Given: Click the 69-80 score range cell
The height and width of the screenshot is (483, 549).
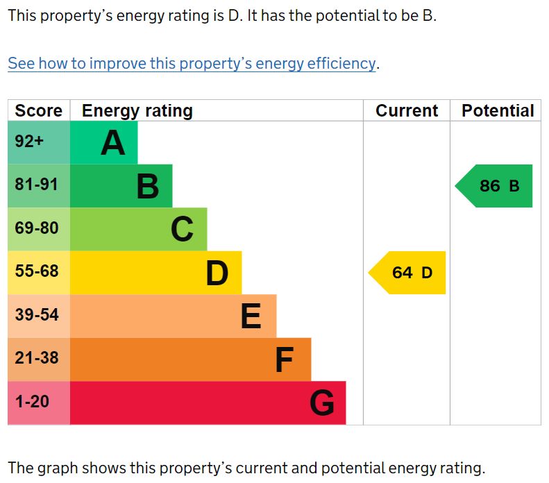Looking at the screenshot, I should click(39, 228).
